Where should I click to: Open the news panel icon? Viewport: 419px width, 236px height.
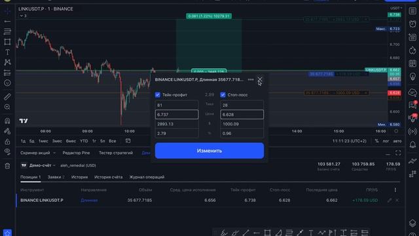(412, 37)
